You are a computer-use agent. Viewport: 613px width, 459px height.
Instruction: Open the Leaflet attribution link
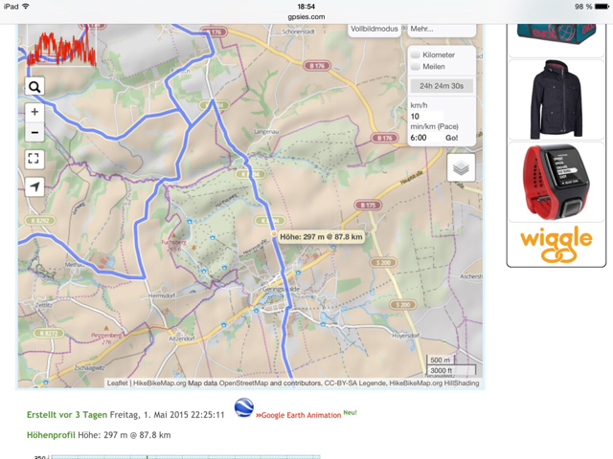click(x=118, y=383)
